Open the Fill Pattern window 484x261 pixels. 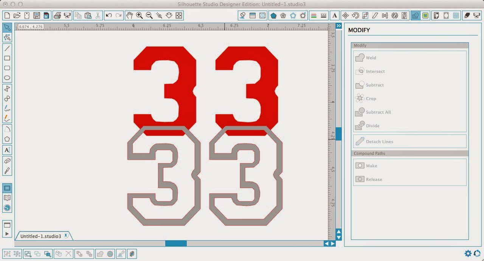[x=262, y=15]
